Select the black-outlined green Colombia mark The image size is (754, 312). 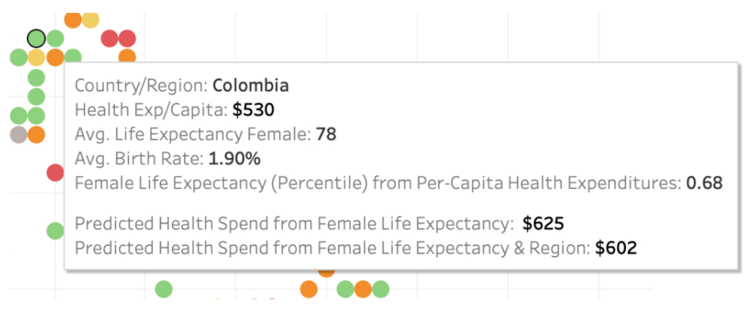36,39
